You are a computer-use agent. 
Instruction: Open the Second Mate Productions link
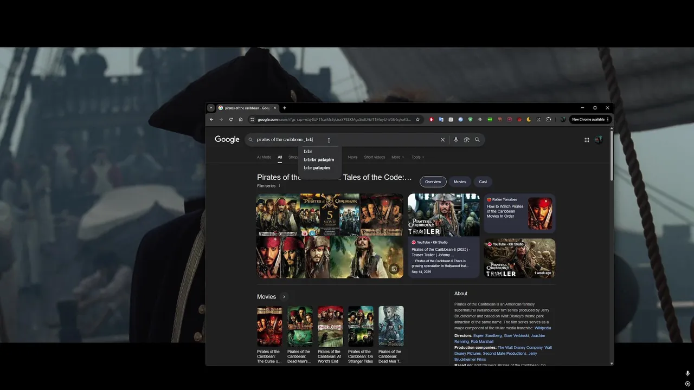pyautogui.click(x=504, y=354)
